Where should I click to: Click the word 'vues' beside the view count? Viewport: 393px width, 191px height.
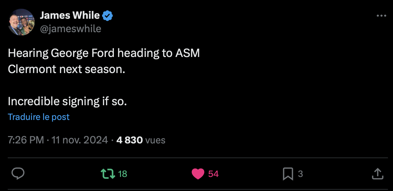point(155,140)
